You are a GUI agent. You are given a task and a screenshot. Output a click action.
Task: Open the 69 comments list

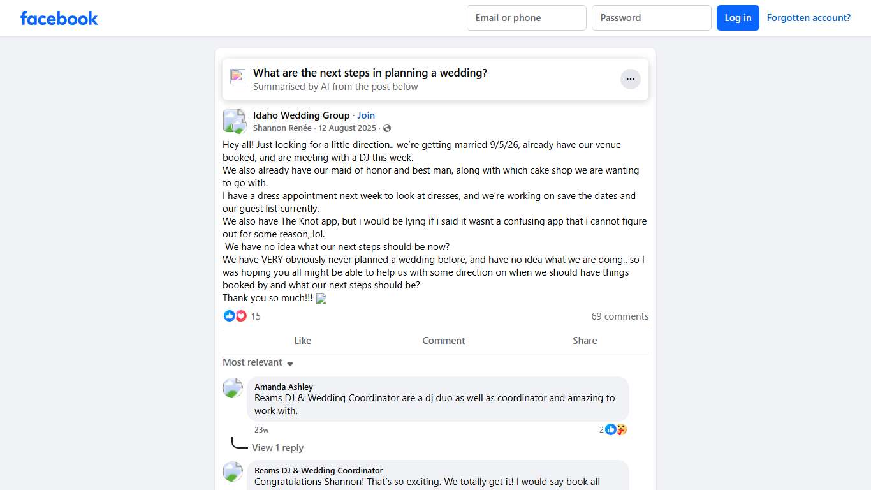point(619,316)
